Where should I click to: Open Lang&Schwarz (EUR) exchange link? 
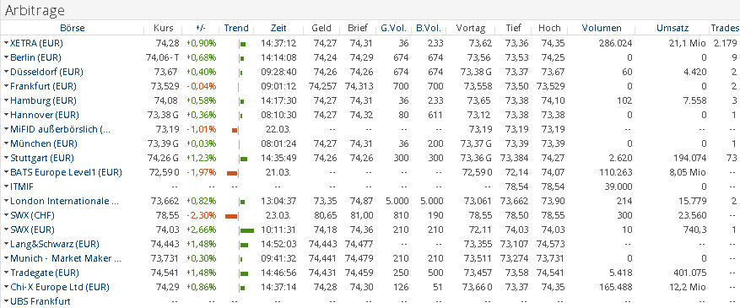[x=54, y=245]
